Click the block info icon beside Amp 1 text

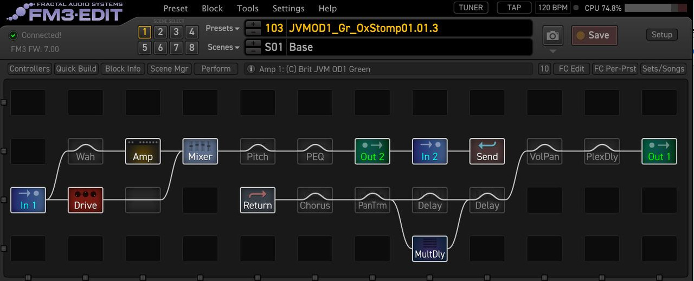coord(250,69)
